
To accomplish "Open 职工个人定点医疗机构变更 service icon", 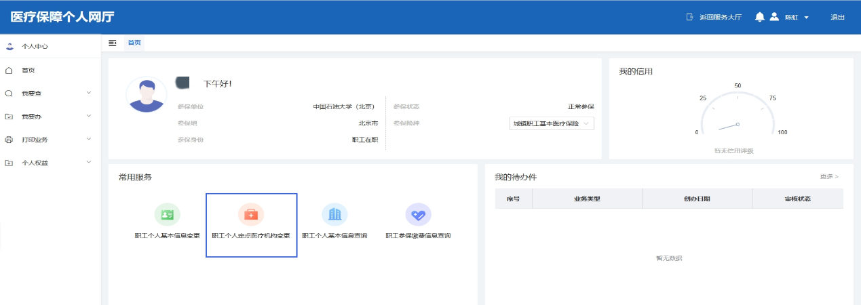I will [251, 215].
